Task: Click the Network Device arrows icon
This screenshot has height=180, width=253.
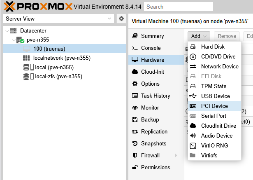Action: [193, 66]
